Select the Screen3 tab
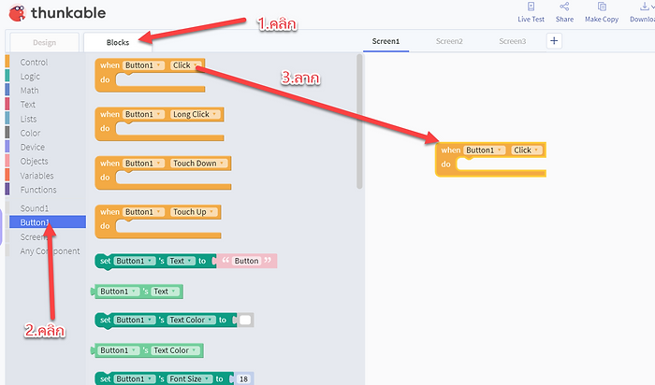This screenshot has width=655, height=385. 512,41
